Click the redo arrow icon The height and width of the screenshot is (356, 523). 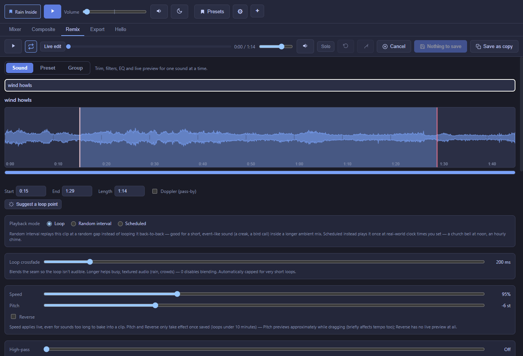click(365, 46)
